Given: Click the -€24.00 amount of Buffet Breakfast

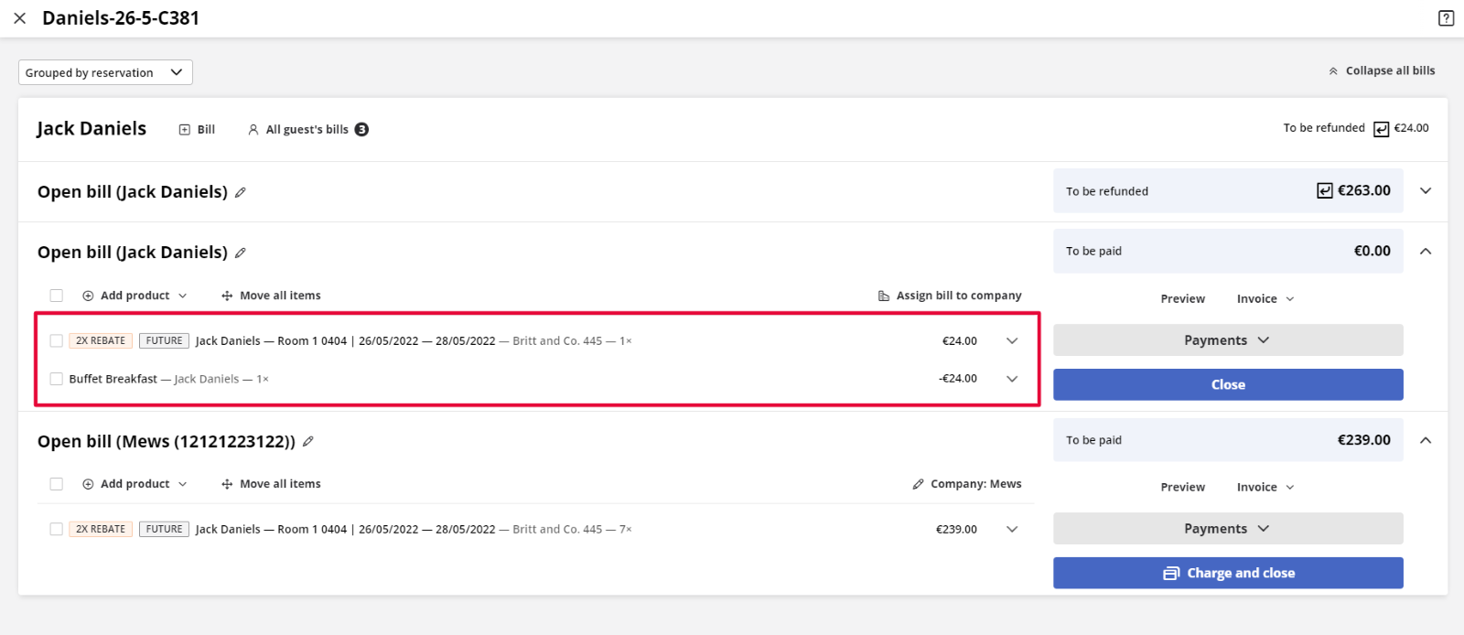Looking at the screenshot, I should [958, 379].
